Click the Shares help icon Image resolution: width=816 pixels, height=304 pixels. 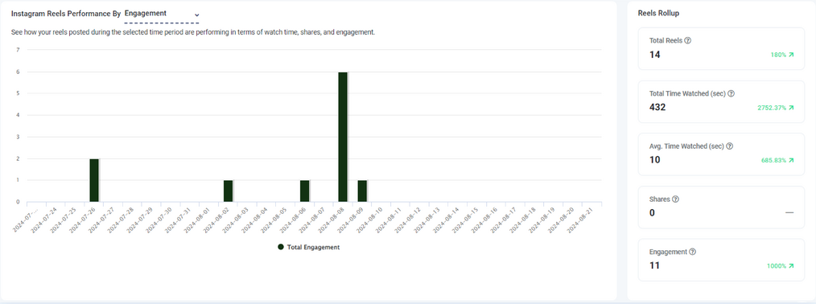pos(675,199)
